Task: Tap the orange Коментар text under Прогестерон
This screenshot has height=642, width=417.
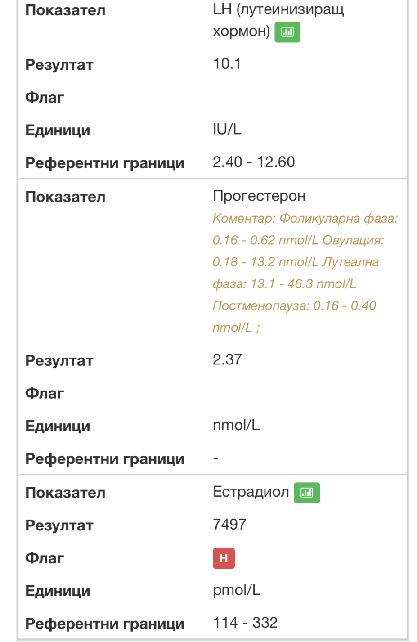Action: pyautogui.click(x=304, y=273)
